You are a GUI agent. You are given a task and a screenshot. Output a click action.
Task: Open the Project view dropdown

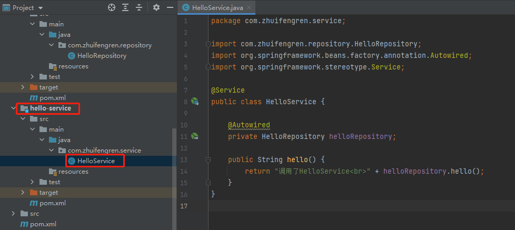[41, 8]
